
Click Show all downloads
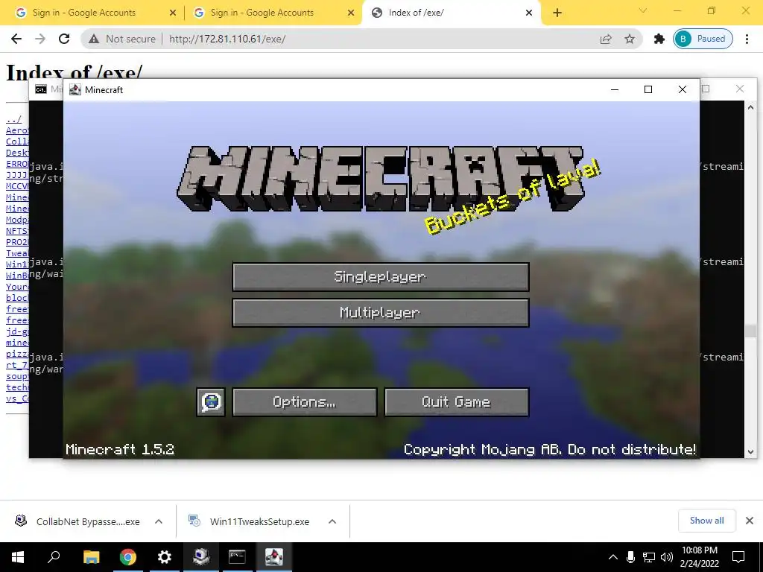click(707, 521)
